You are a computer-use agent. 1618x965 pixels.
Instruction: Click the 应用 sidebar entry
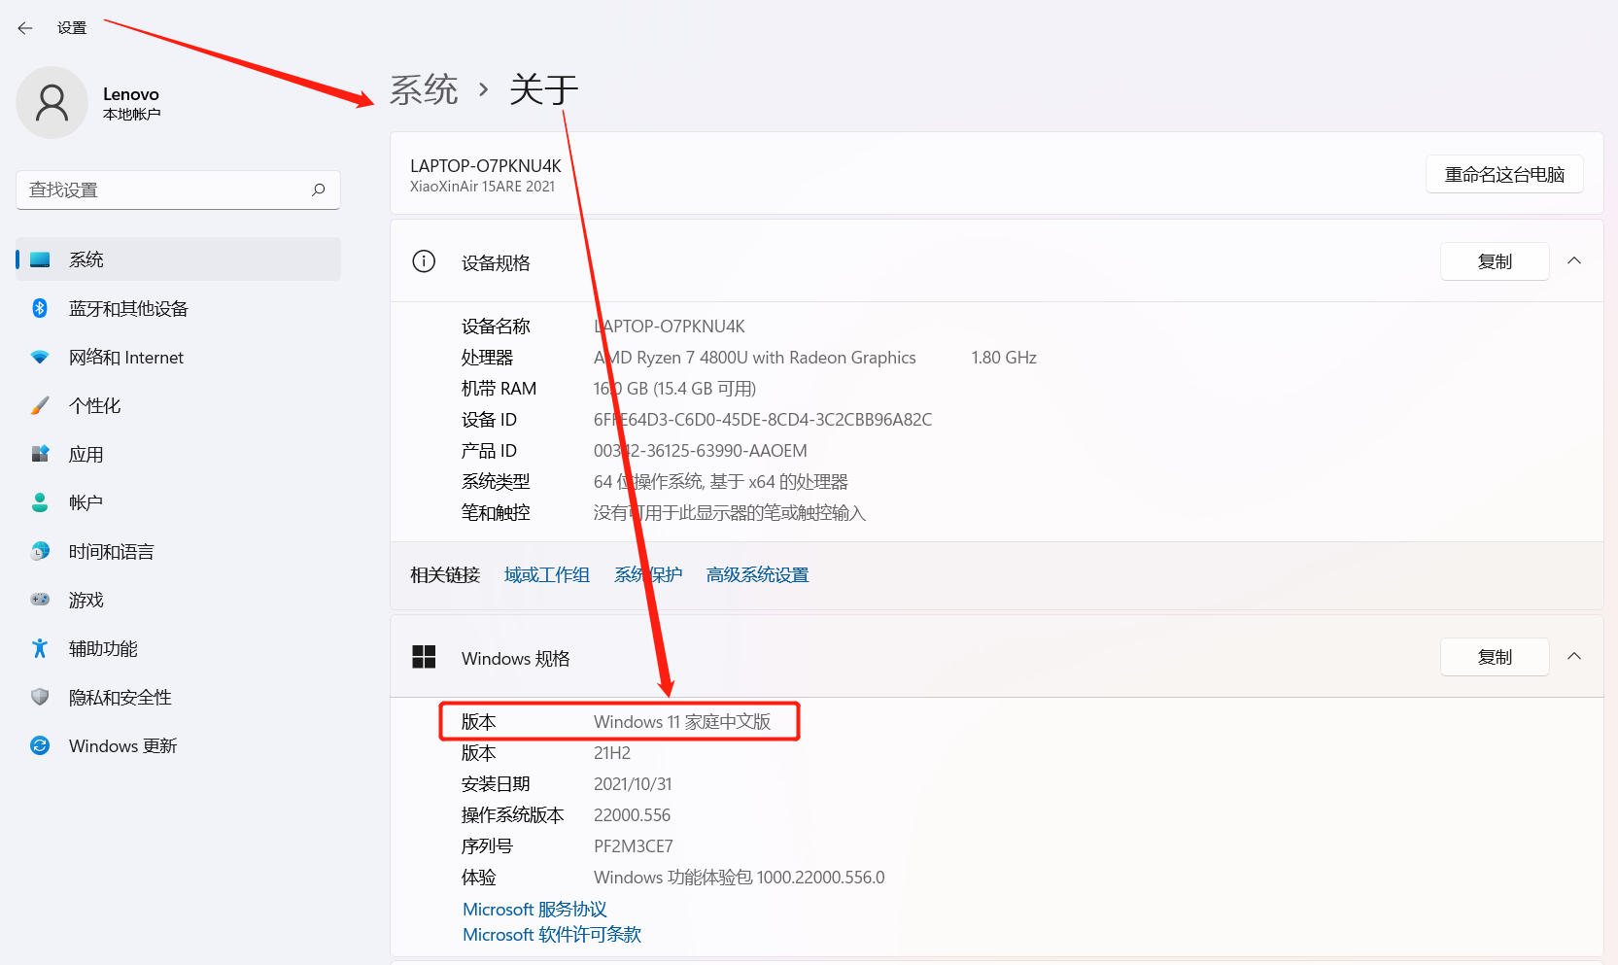178,454
